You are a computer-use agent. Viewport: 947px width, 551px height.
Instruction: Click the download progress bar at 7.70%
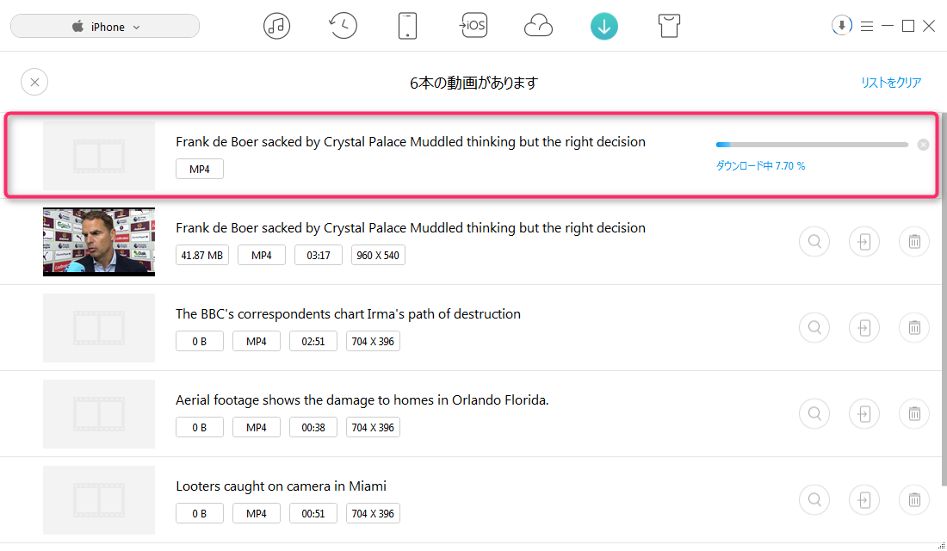click(x=812, y=145)
